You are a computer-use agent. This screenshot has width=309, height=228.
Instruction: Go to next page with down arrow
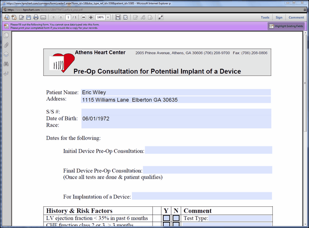pyautogui.click(x=61, y=17)
